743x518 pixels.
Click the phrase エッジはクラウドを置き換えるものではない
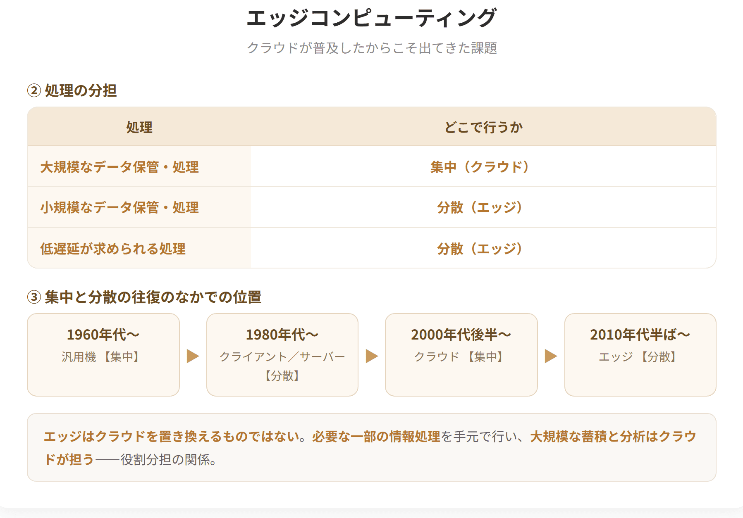[x=171, y=436]
